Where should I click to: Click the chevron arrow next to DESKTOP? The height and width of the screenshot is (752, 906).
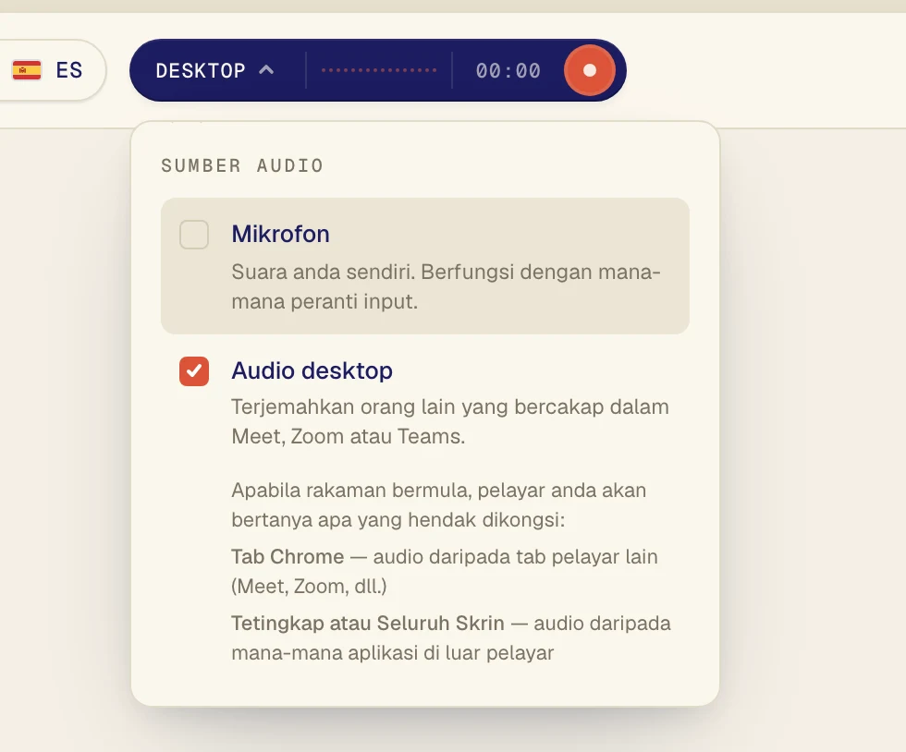[266, 70]
